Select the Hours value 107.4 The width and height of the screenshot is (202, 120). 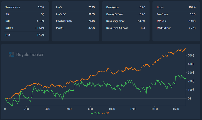(x=192, y=7)
